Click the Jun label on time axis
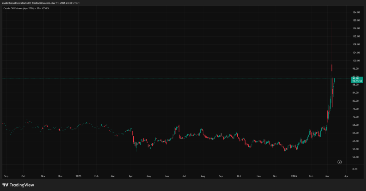Image resolution: width=366 pixels, height=191 pixels. (x=167, y=176)
